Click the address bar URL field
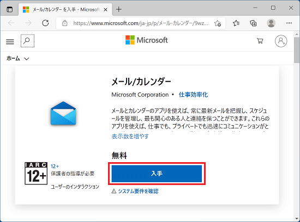The width and height of the screenshot is (300, 222). point(141,23)
